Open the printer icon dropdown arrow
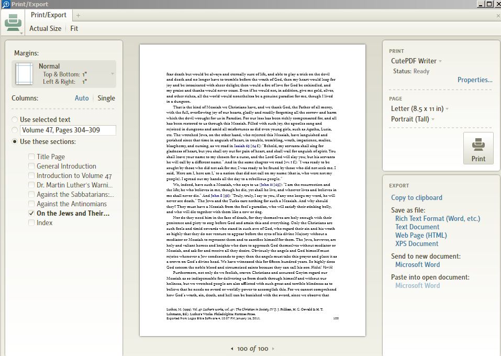501x356 pixels. click(x=21, y=33)
